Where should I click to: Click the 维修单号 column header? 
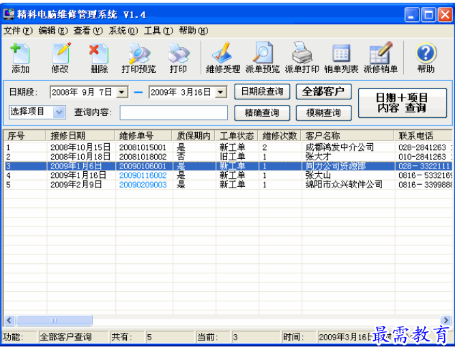point(144,136)
